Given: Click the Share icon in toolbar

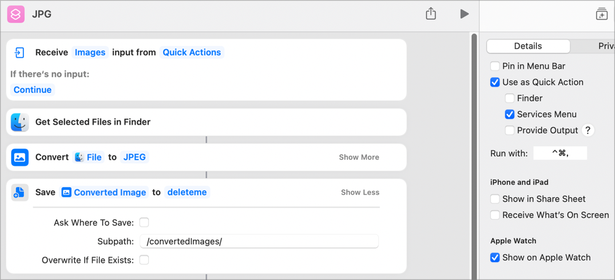Looking at the screenshot, I should coord(430,14).
